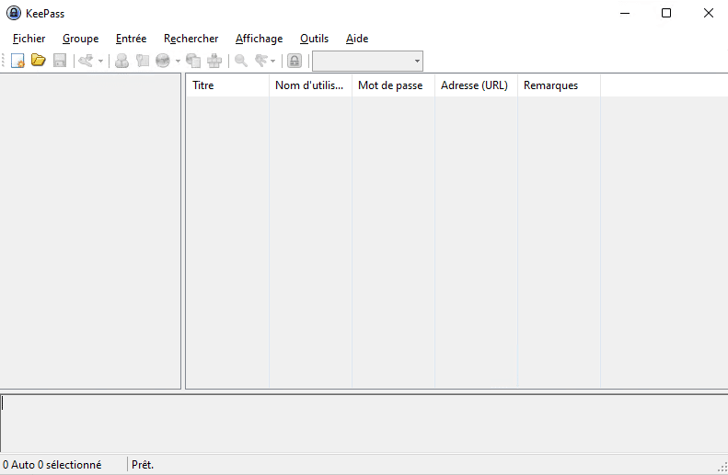Open the Groupe menu

click(81, 39)
